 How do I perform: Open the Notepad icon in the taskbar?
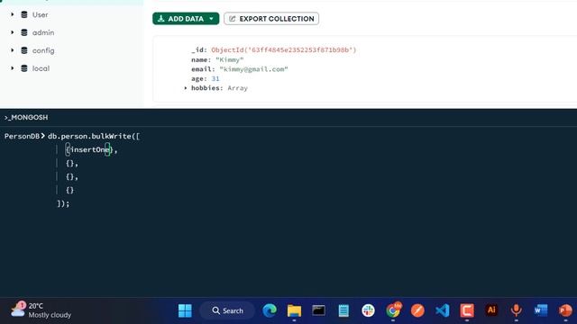[x=343, y=310]
